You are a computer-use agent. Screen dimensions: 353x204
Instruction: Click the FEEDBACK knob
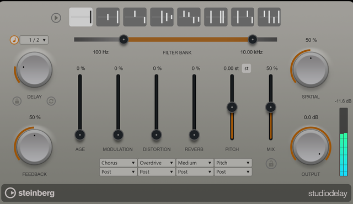tap(34, 147)
